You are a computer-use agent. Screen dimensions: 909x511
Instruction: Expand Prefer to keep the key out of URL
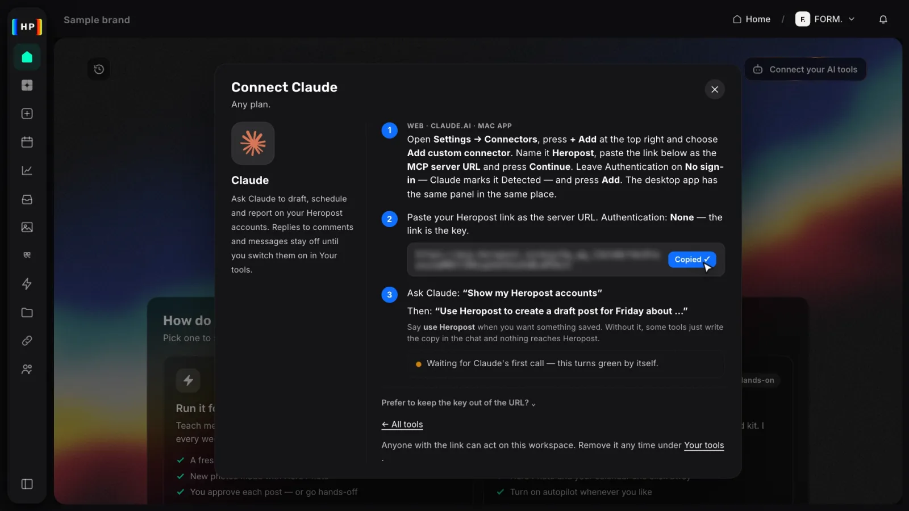458,403
